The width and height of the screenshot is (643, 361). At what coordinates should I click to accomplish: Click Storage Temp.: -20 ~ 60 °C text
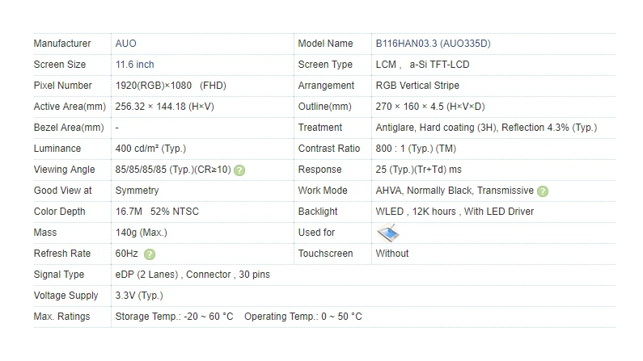tap(174, 317)
